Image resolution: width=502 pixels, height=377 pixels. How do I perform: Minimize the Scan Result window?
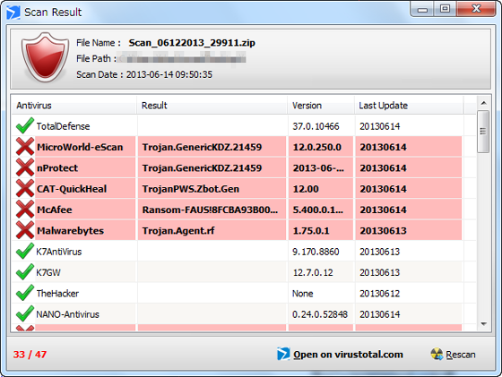422,10
